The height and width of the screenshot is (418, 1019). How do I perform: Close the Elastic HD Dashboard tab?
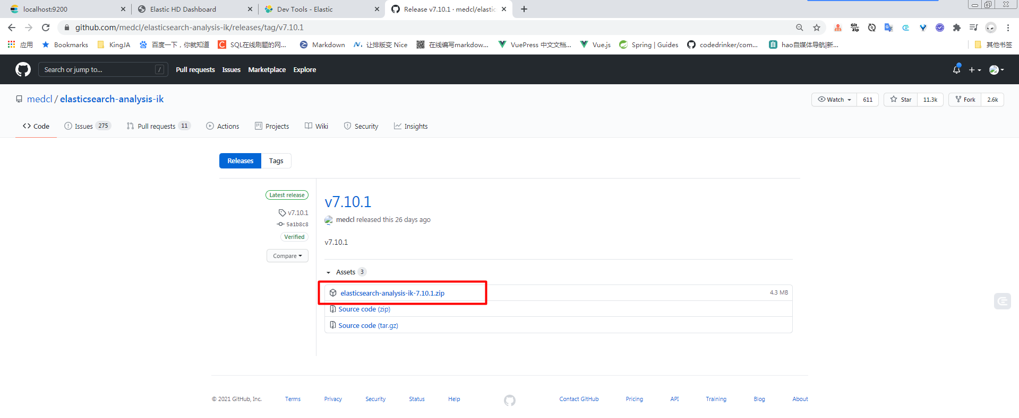point(250,9)
